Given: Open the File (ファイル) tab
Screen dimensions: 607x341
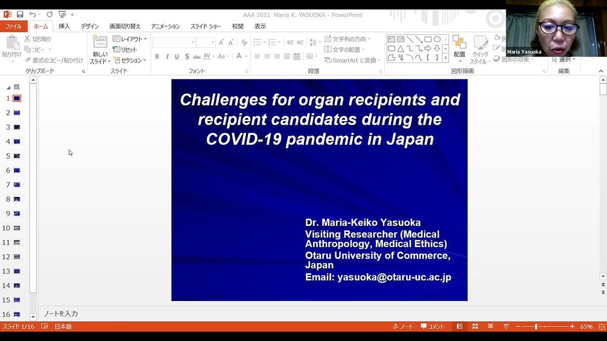Looking at the screenshot, I should coord(14,26).
